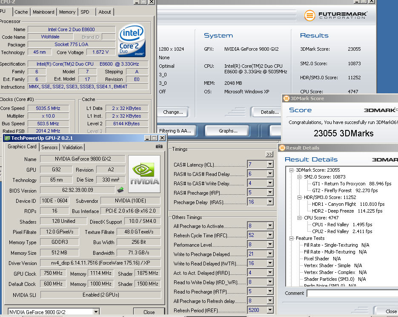Viewport: 398px width, 317px height.
Task: Switch to the Validation tab in GPU-Z
Action: coord(72,147)
